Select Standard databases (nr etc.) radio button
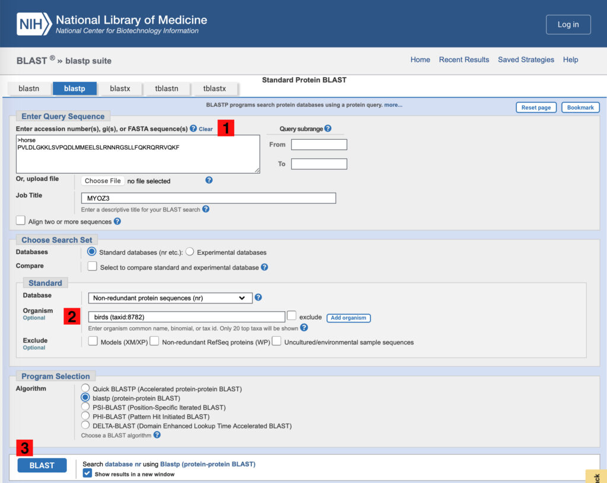This screenshot has height=483, width=607. coord(92,251)
